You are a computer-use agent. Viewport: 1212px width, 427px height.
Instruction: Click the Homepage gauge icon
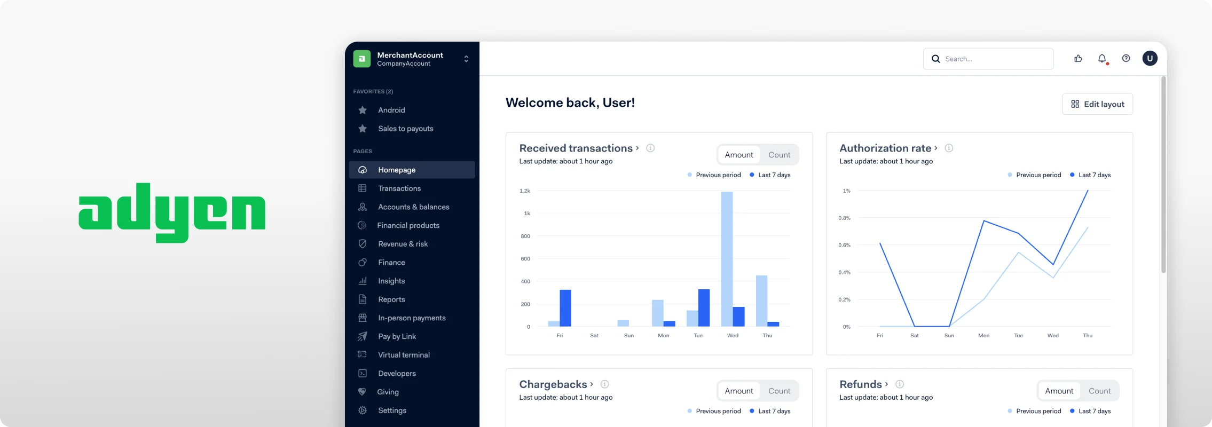point(363,170)
